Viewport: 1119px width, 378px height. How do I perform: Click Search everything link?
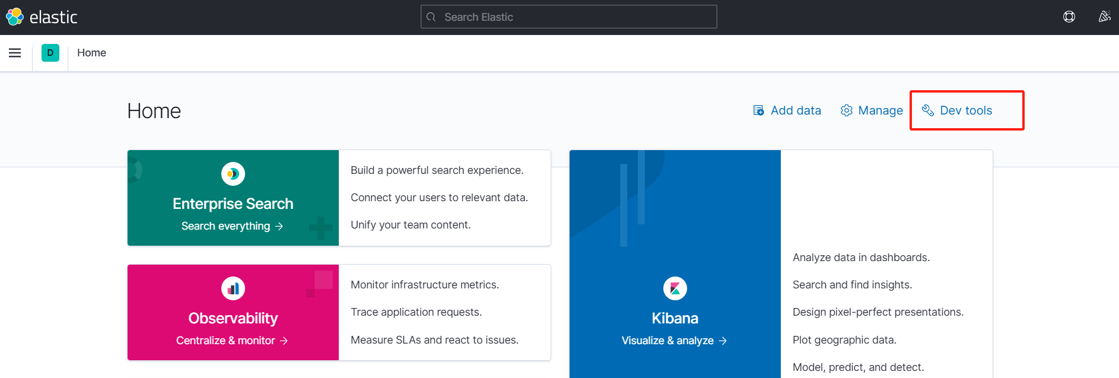tap(232, 226)
